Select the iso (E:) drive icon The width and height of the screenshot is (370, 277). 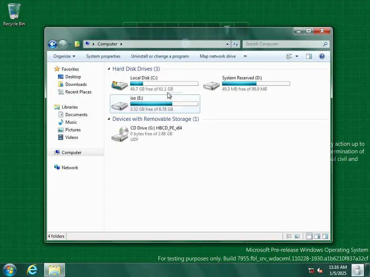[x=120, y=106]
